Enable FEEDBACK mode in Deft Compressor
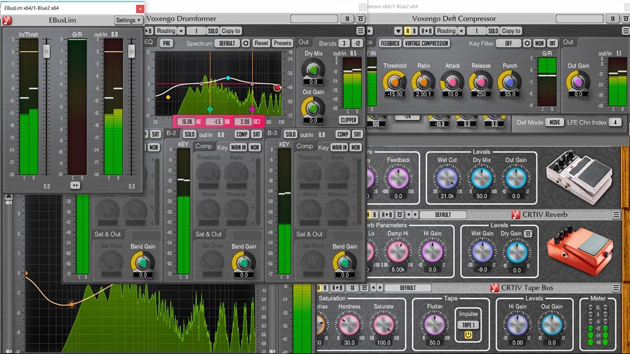 tap(390, 43)
